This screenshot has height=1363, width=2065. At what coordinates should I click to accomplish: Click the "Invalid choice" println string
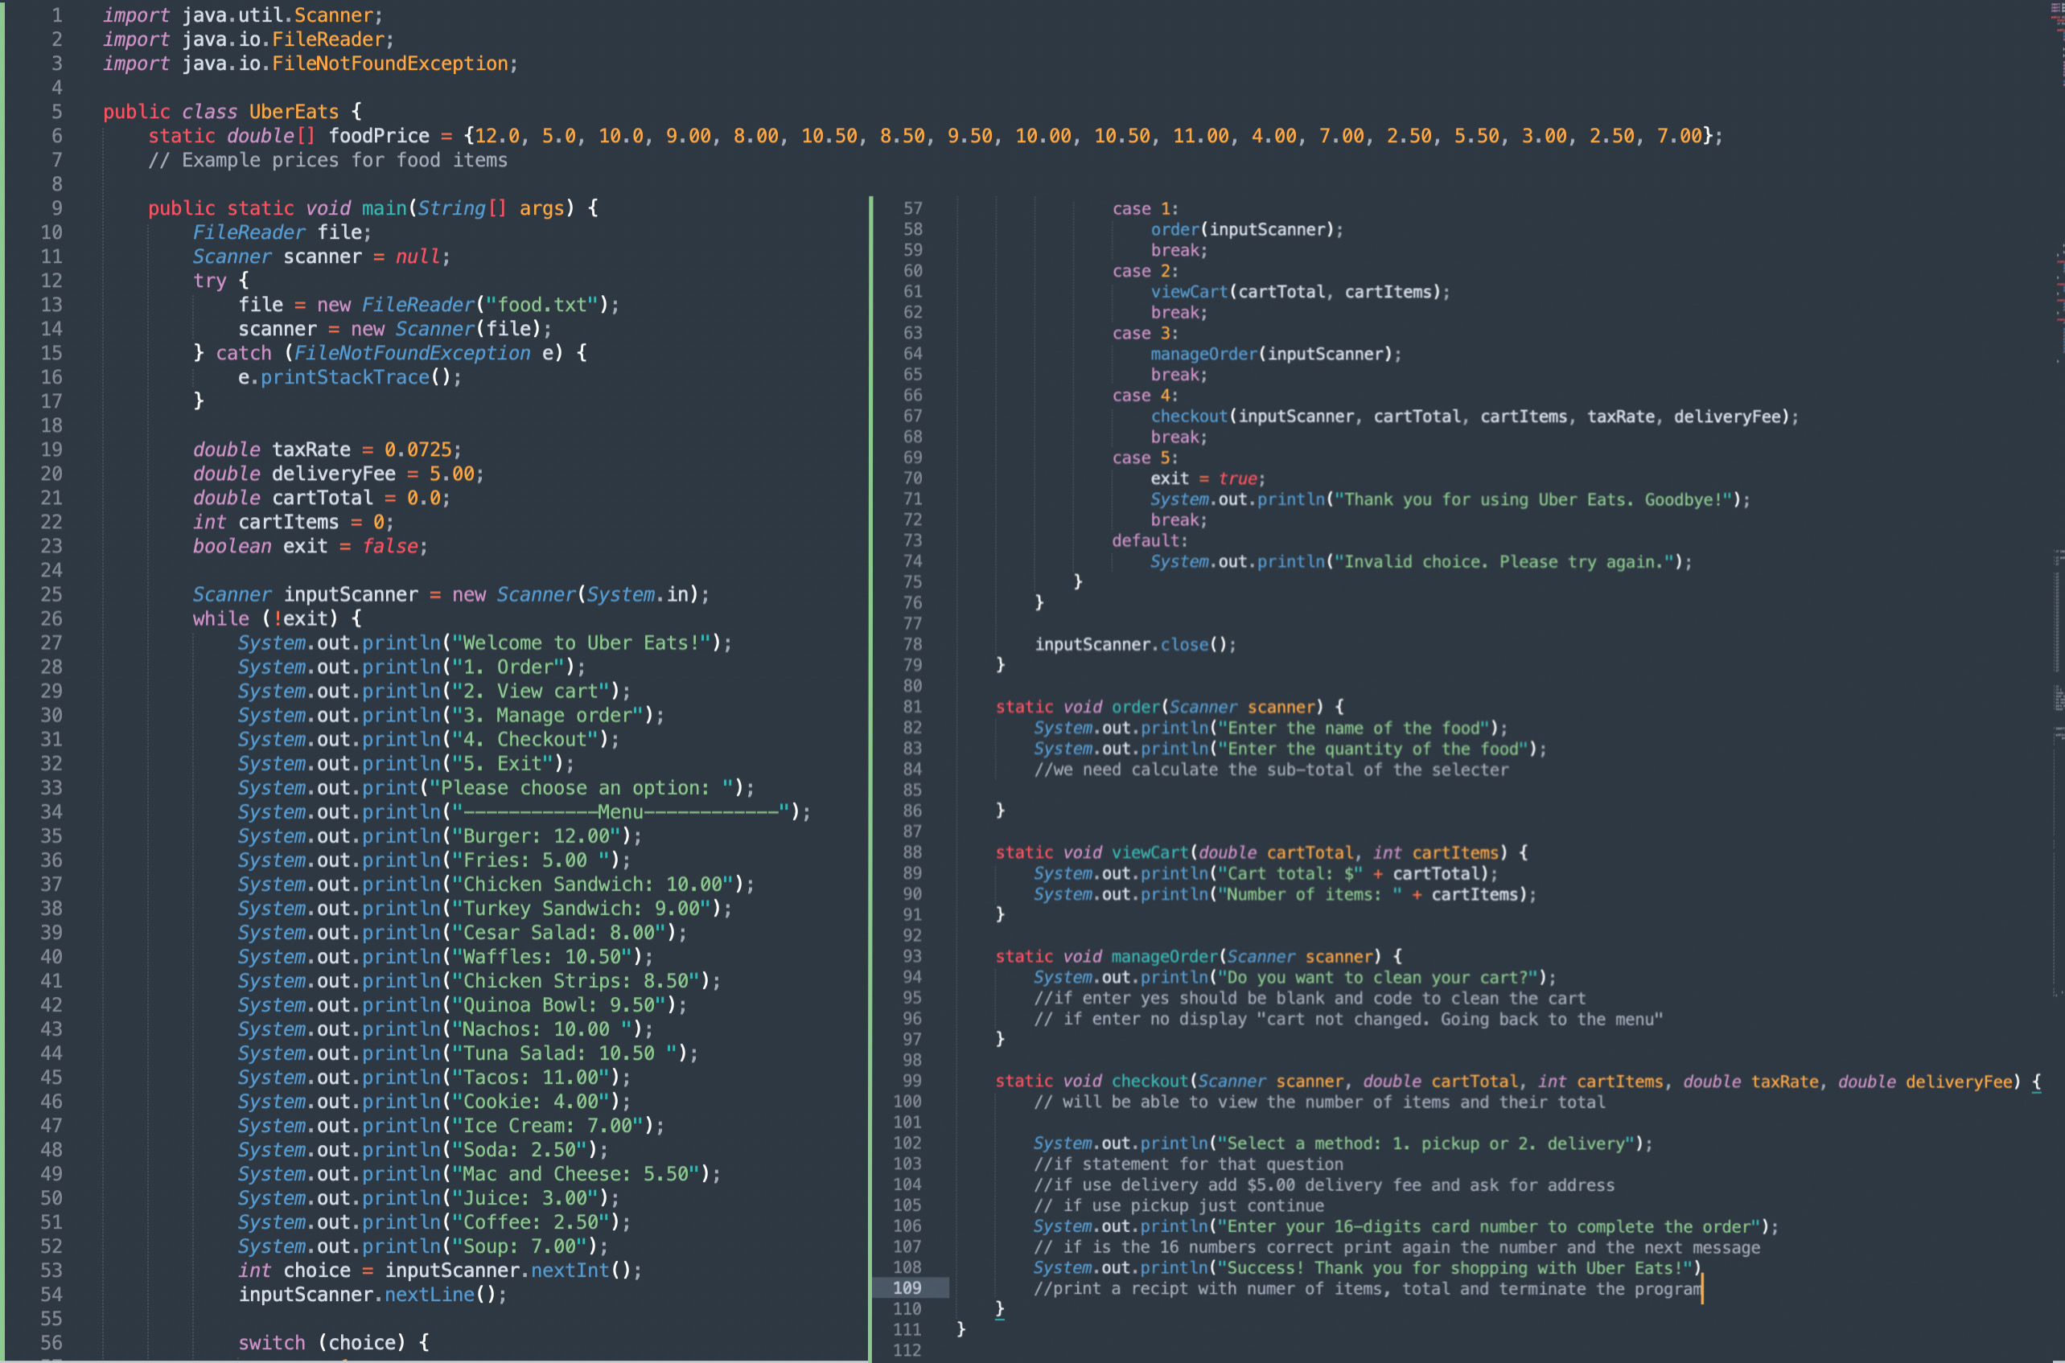(x=1504, y=562)
